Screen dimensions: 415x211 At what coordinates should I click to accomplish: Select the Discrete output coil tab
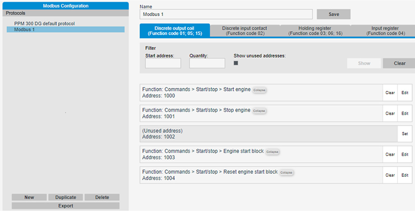(x=175, y=31)
